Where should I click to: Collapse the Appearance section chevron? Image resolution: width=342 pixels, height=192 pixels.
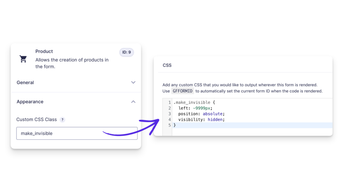point(133,102)
